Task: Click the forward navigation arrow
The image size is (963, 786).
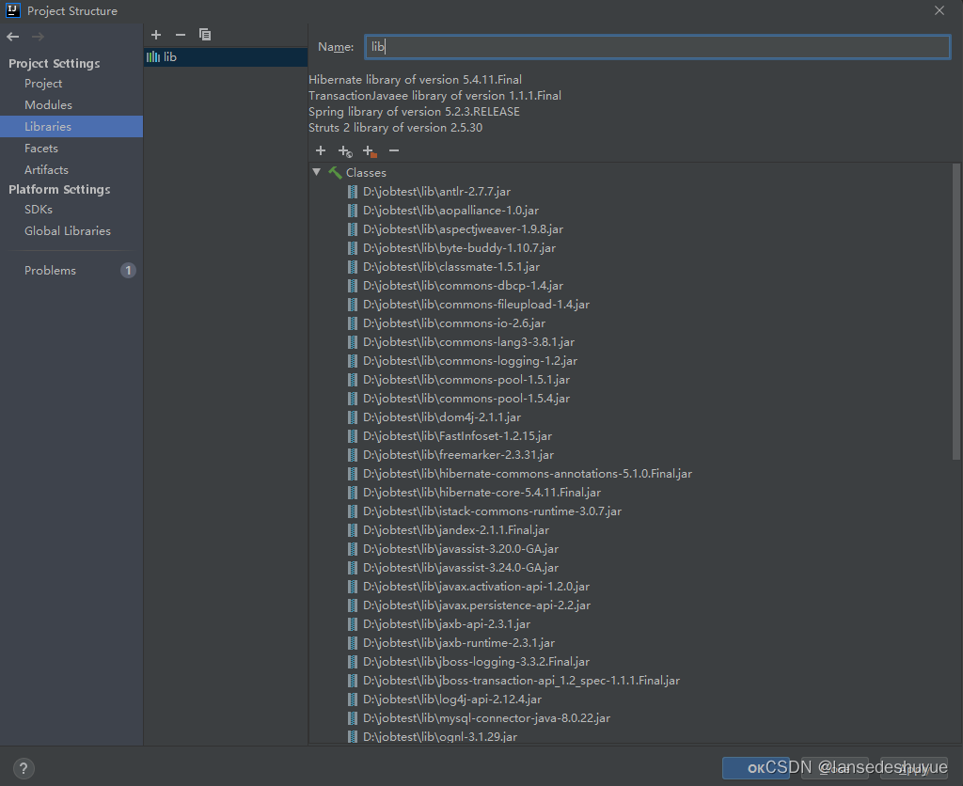Action: point(38,37)
